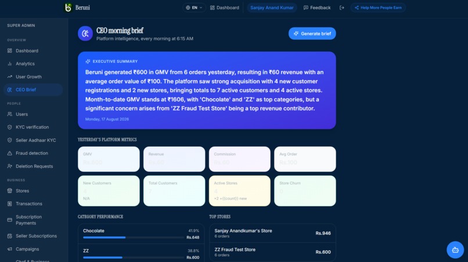This screenshot has width=468, height=262.
Task: Open Deletion Requests in sidebar
Action: click(x=33, y=166)
